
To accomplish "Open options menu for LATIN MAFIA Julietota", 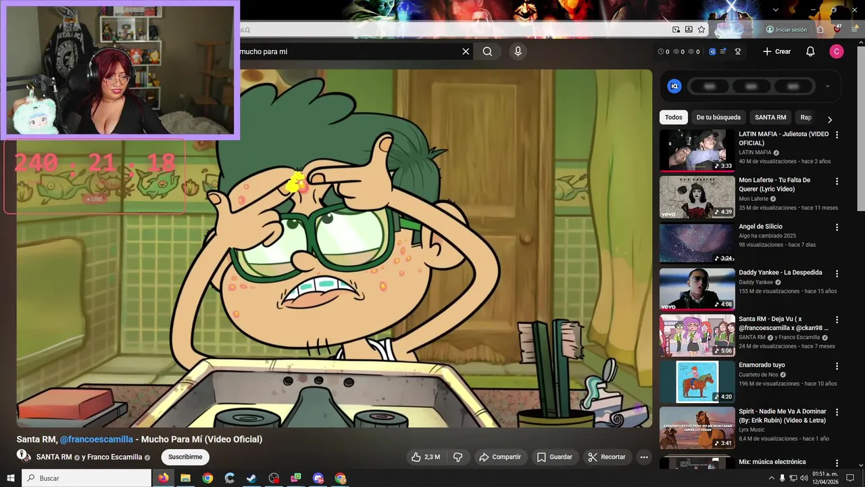I will click(x=837, y=135).
